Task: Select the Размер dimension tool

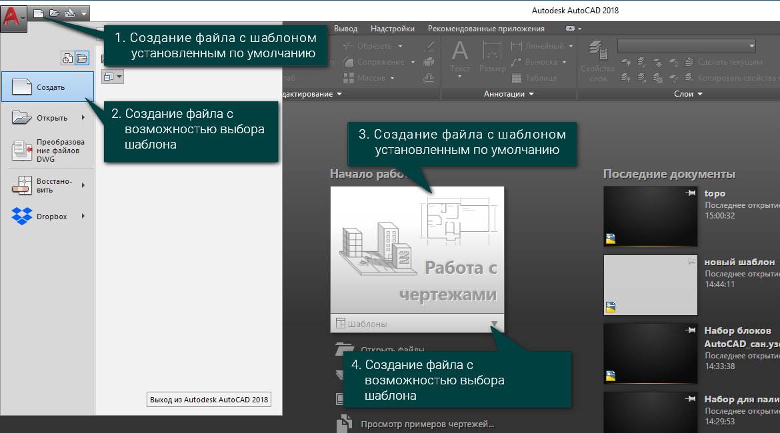Action: pos(492,58)
